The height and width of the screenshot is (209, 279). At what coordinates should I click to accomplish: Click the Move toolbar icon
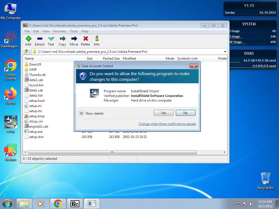(x=74, y=41)
